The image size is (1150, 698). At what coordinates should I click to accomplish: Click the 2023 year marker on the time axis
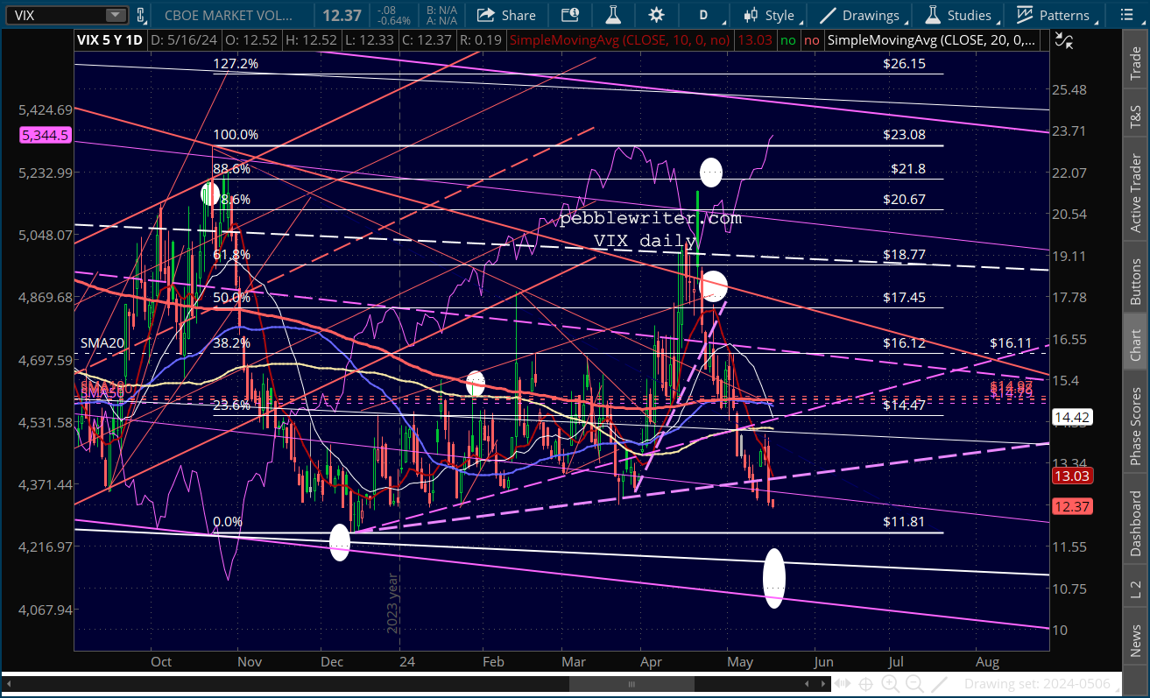pyautogui.click(x=393, y=603)
